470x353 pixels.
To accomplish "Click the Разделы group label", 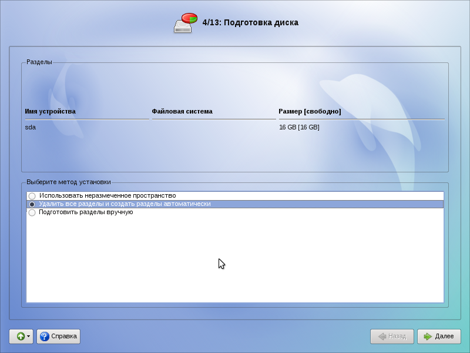I will pyautogui.click(x=39, y=62).
